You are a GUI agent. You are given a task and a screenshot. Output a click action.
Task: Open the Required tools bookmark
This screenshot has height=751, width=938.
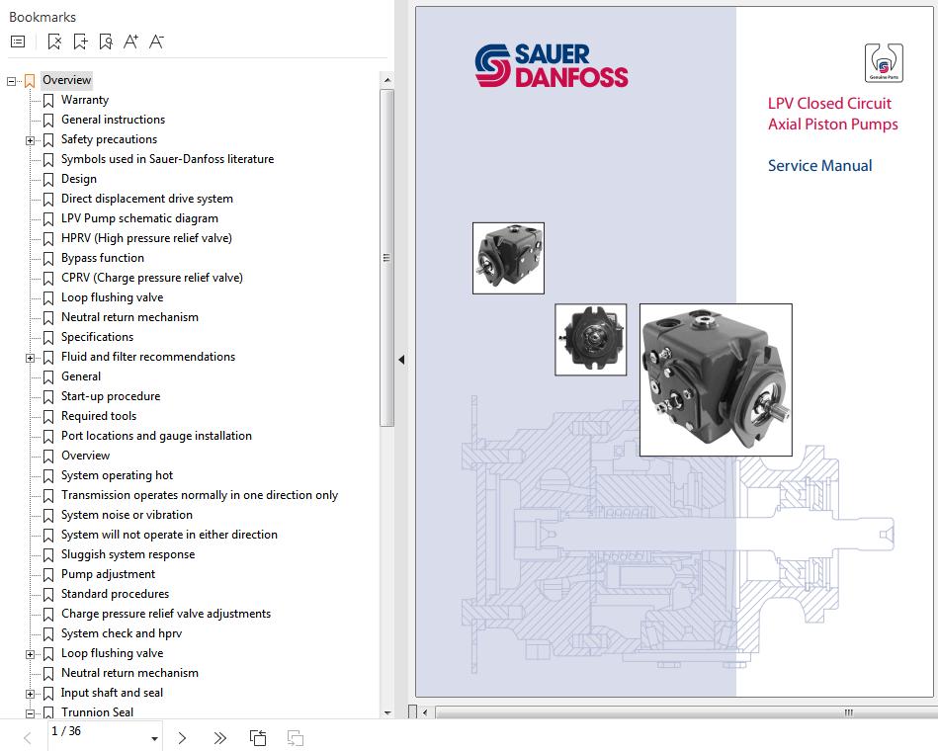click(x=99, y=416)
